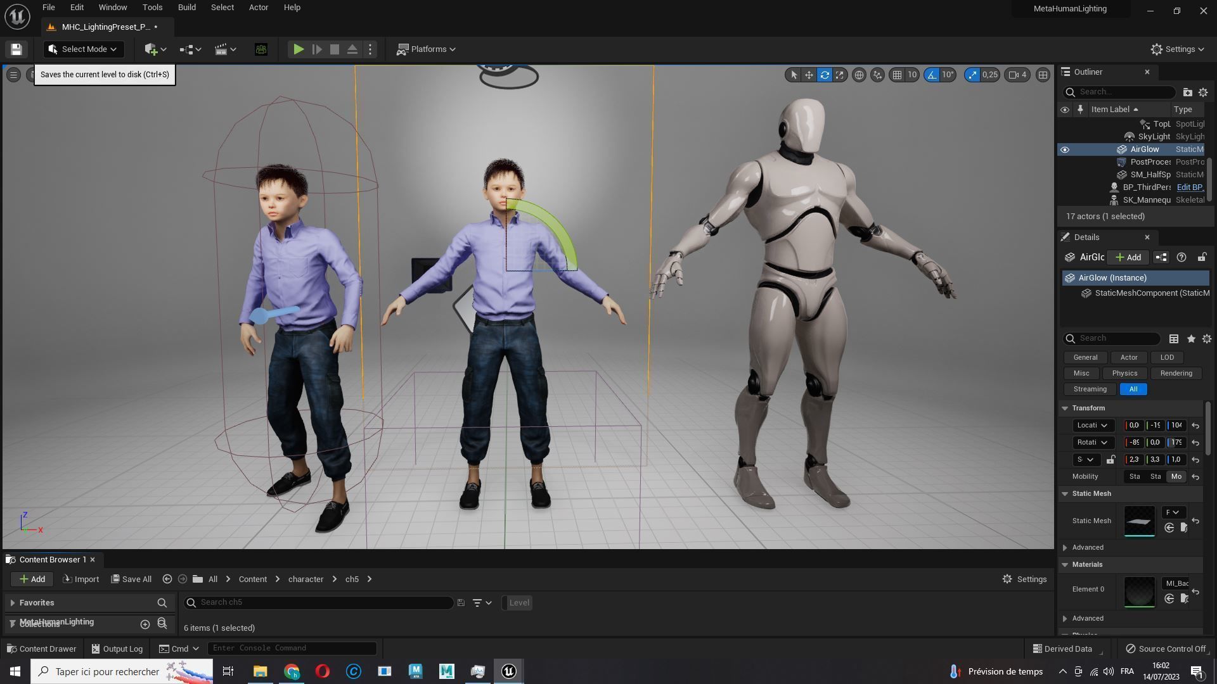Open scale snap value 0,25
The image size is (1217, 684).
tap(989, 75)
